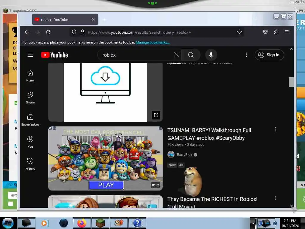The image size is (305, 229).
Task: Open the dark globe taskbar icon
Action: coord(63,223)
